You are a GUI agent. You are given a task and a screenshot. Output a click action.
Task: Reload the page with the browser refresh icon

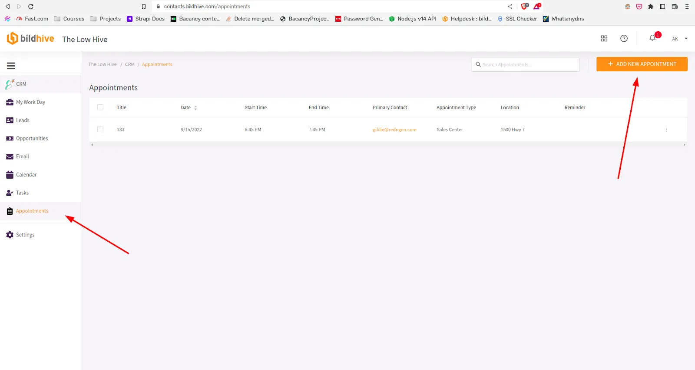(x=31, y=7)
